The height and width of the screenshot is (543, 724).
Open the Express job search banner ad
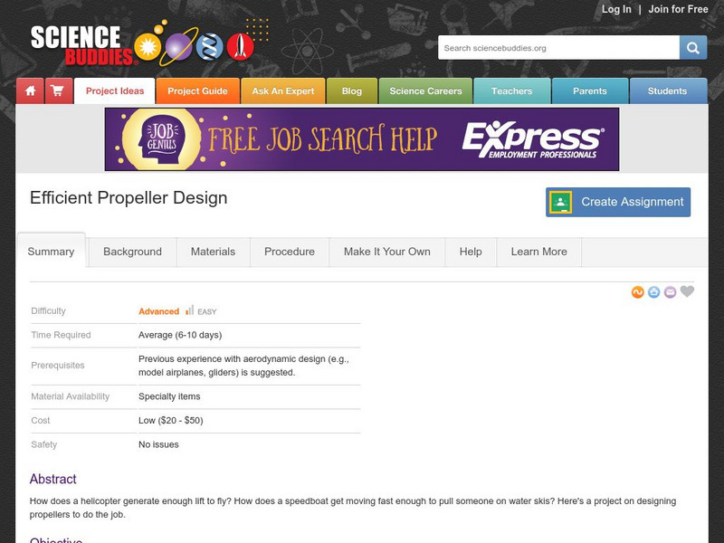click(x=362, y=139)
